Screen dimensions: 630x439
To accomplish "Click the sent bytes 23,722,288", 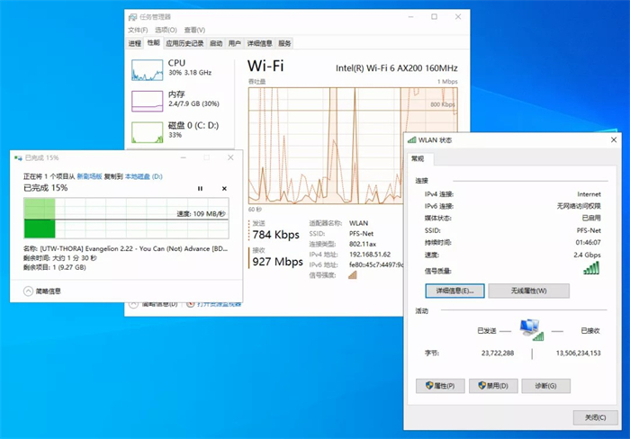I will tap(498, 353).
